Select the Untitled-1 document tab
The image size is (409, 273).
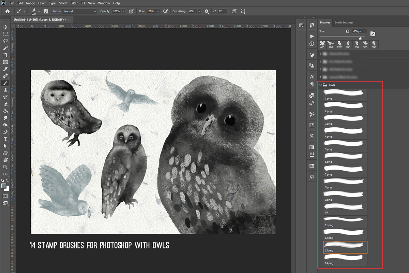(42, 20)
